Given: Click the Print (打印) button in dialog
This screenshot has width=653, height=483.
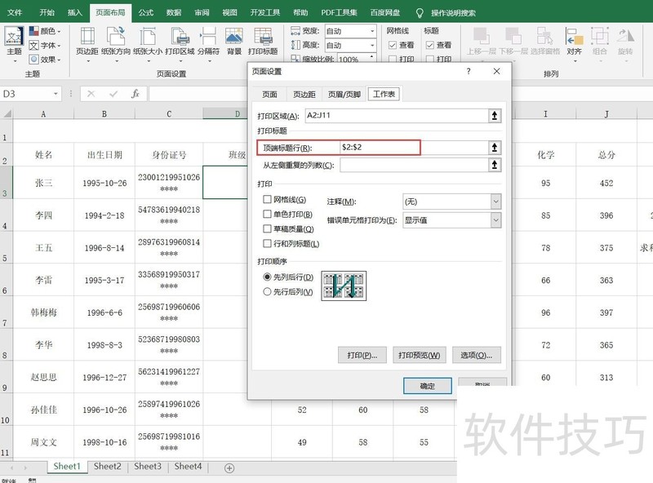Looking at the screenshot, I should [x=362, y=355].
